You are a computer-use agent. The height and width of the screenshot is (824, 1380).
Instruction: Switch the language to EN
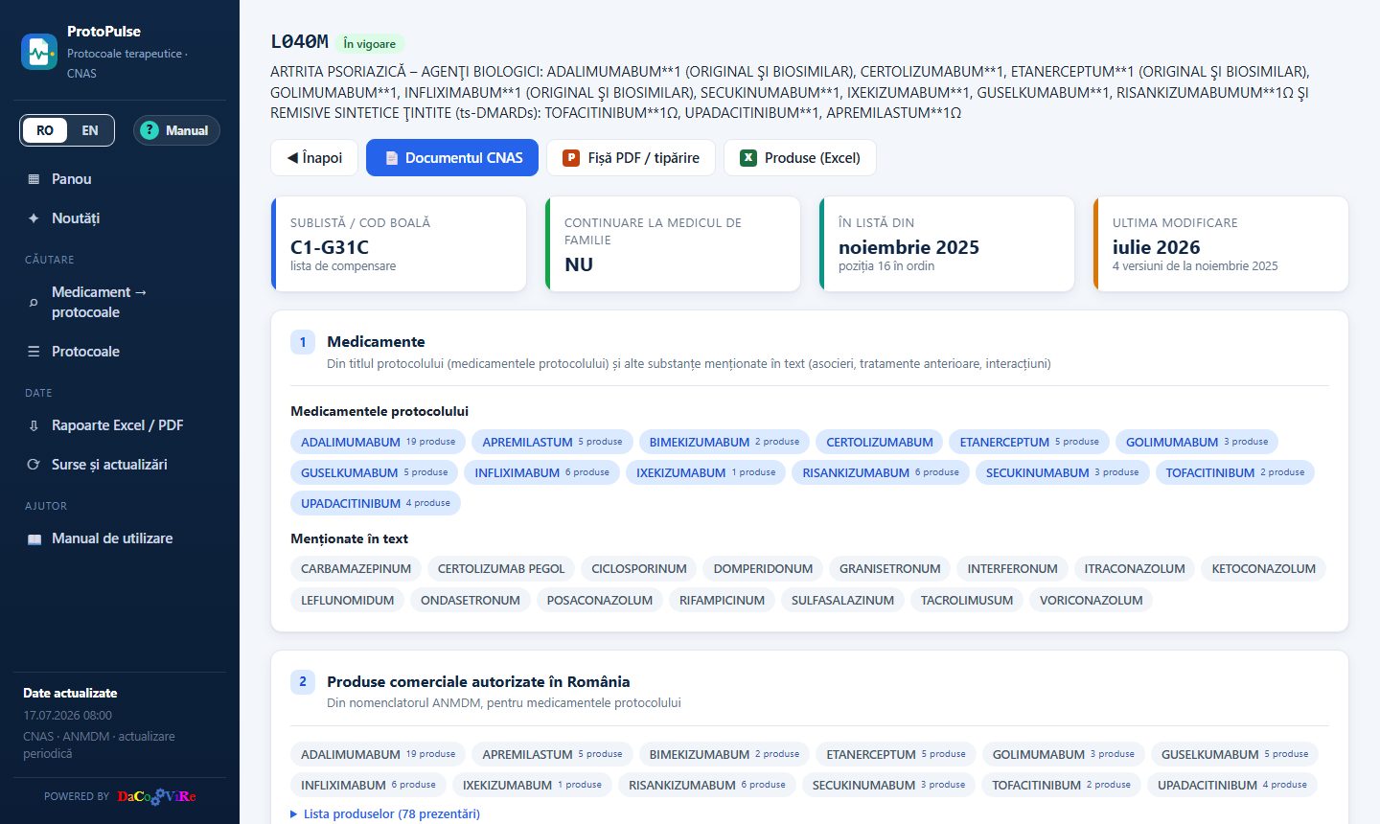90,130
